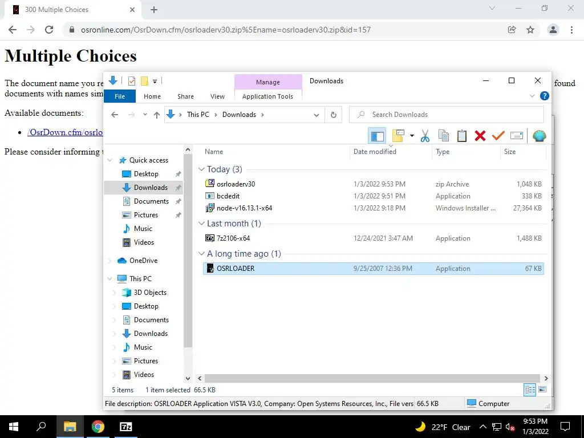Collapse the Today group
584x438 pixels.
pos(201,169)
